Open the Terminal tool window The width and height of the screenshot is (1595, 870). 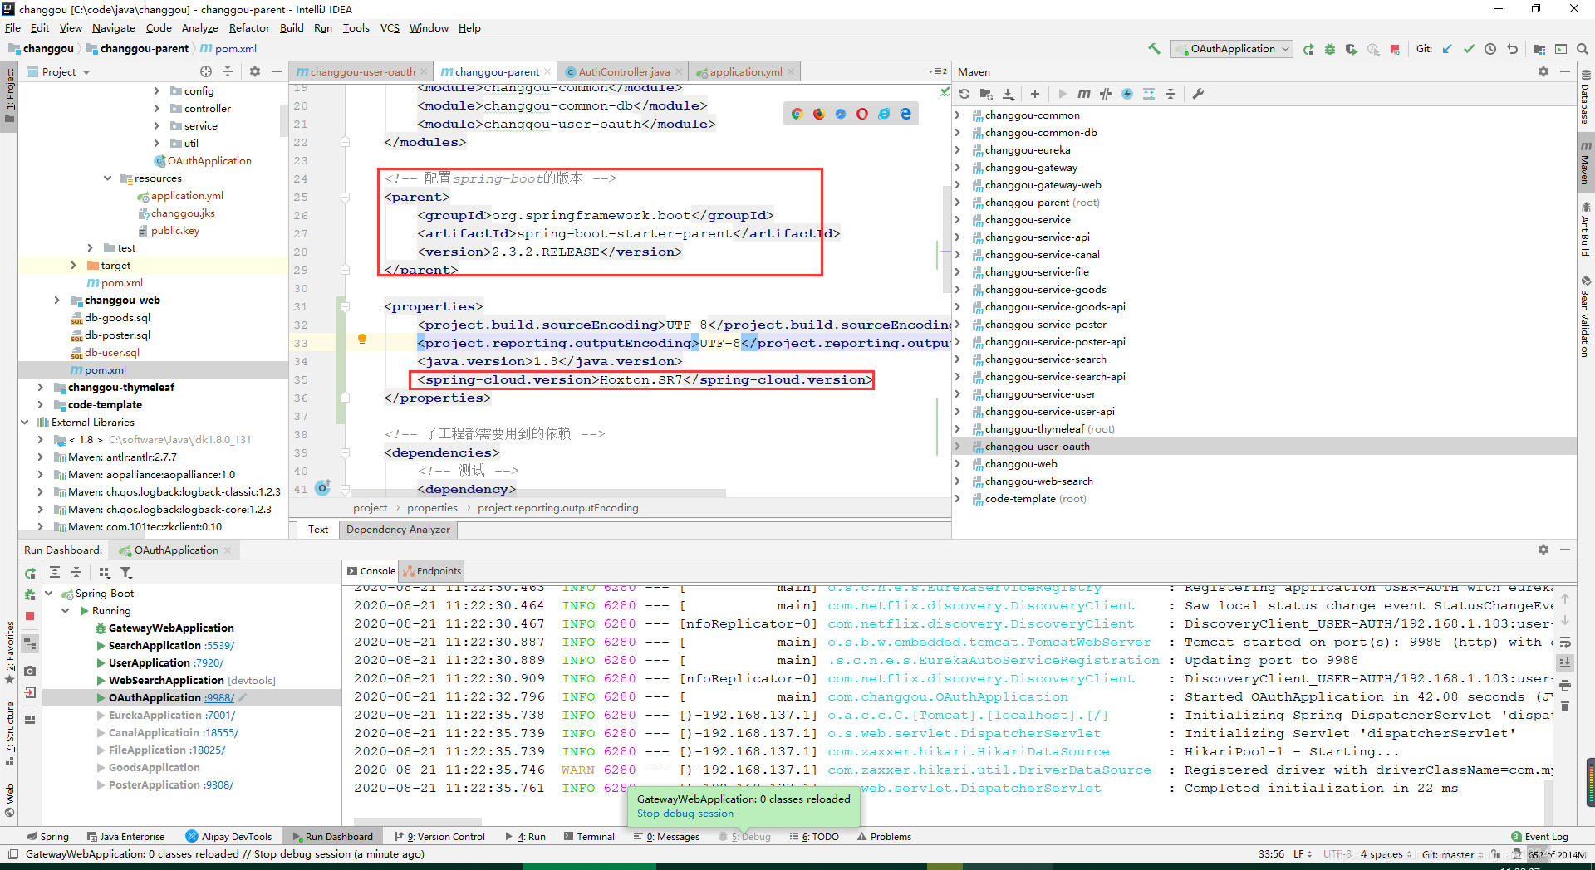click(590, 837)
